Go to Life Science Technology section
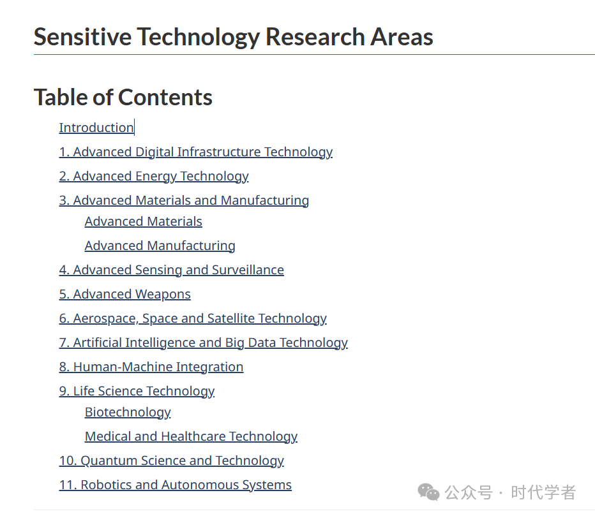The height and width of the screenshot is (516, 595). (x=137, y=391)
